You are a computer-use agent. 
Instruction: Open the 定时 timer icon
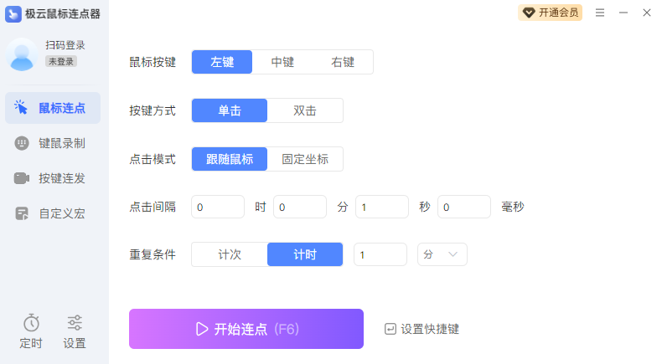31,323
